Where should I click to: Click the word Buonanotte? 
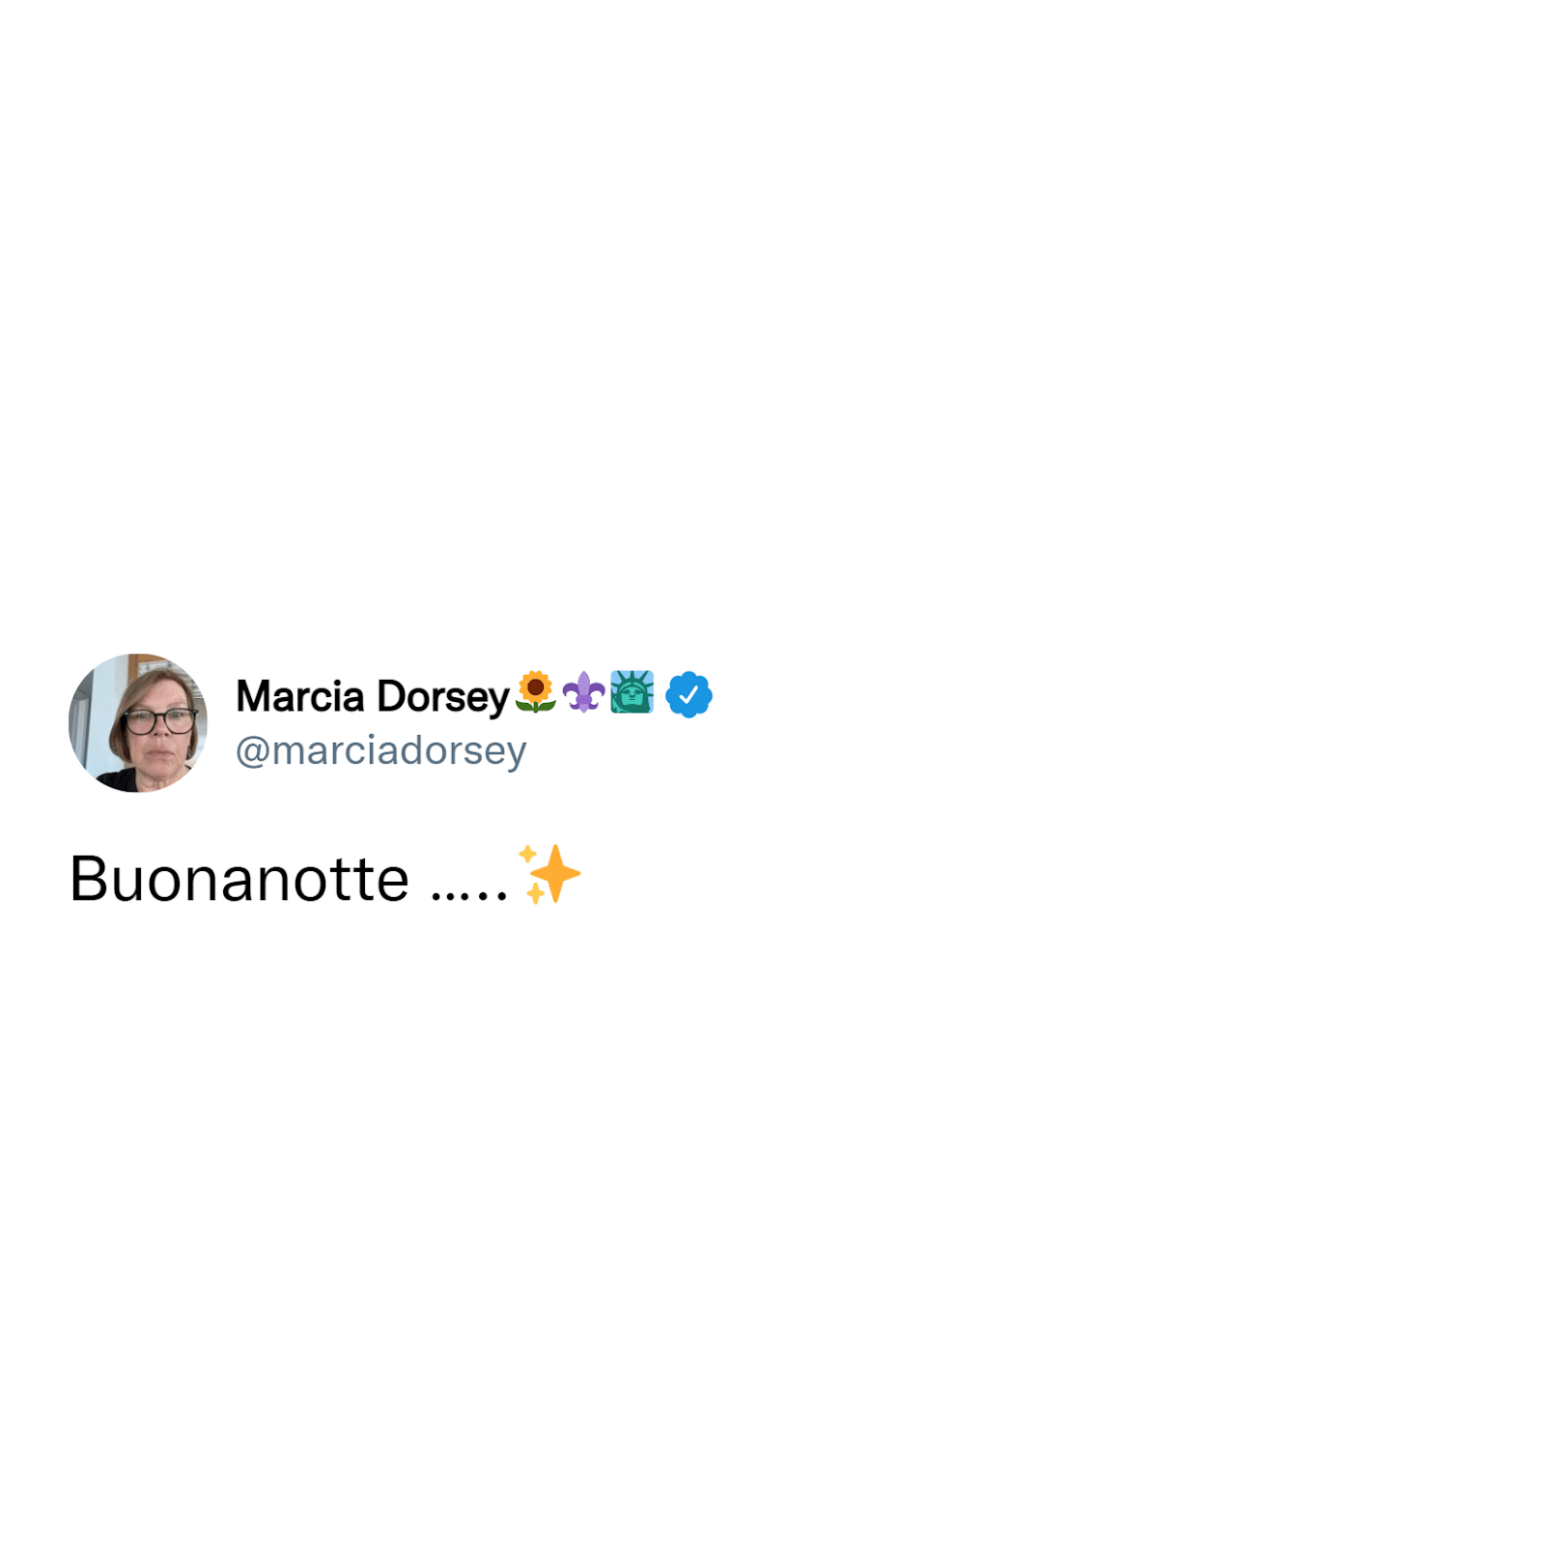coord(239,879)
